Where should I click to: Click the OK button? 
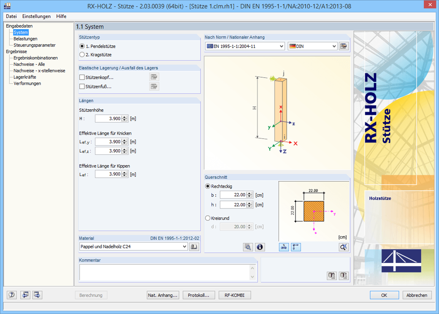point(385,295)
